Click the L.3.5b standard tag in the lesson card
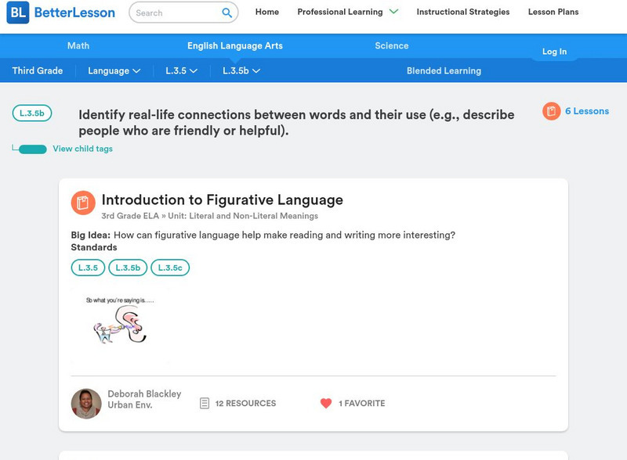Viewport: 627px width, 460px height. pyautogui.click(x=128, y=268)
